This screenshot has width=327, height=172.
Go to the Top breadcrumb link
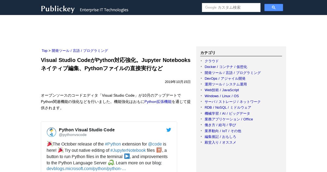pyautogui.click(x=44, y=51)
